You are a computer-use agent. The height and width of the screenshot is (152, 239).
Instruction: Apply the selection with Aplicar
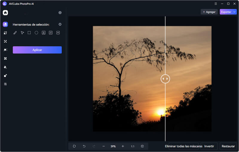(37, 50)
